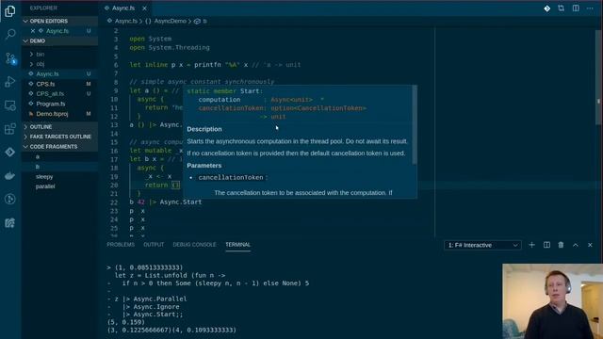603x339 pixels.
Task: Open the Remote Explorer view
Action: (x=10, y=105)
